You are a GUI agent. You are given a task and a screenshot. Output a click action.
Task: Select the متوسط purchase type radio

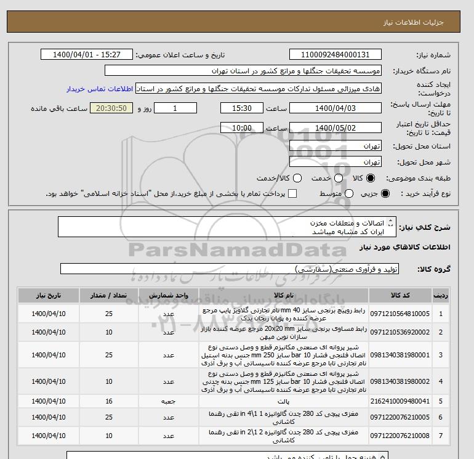(349, 193)
